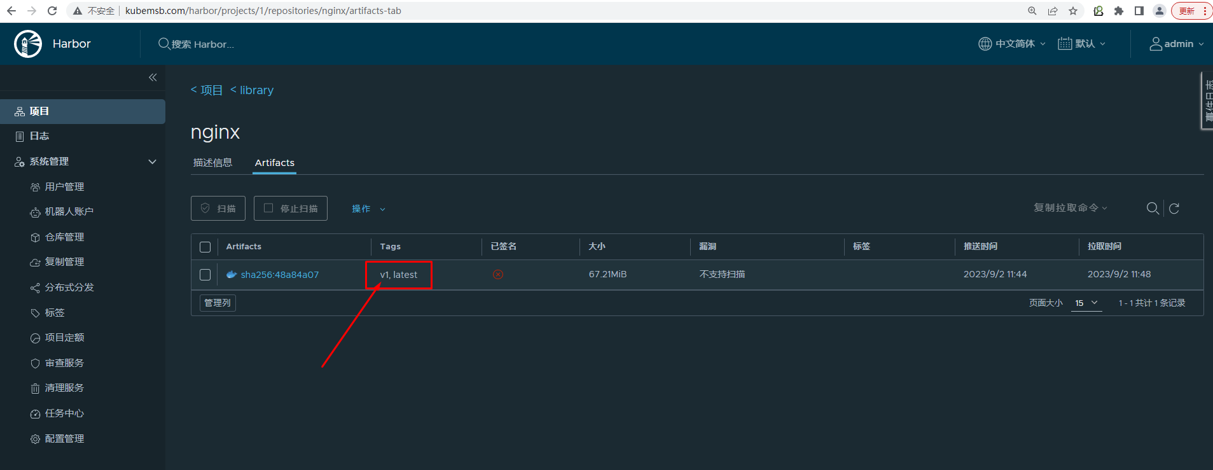Screen dimensions: 1213x470
Task: Refresh the artifacts list
Action: point(1174,209)
